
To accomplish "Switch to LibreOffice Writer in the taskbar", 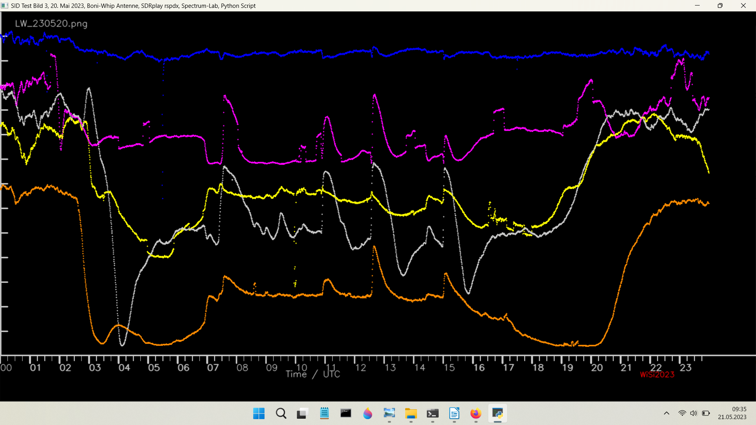I will point(454,414).
